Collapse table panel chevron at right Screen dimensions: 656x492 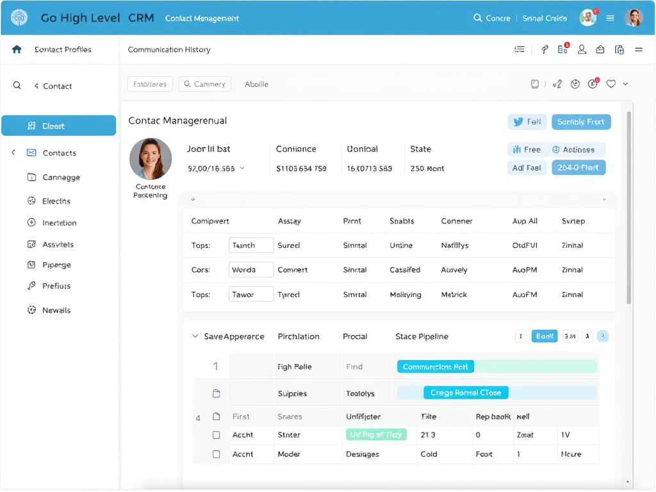point(604,200)
